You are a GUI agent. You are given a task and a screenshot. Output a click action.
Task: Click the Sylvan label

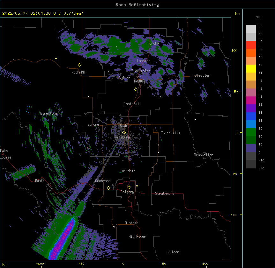click(x=124, y=78)
